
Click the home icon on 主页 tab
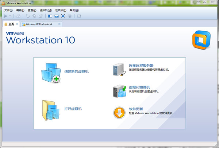6,24
